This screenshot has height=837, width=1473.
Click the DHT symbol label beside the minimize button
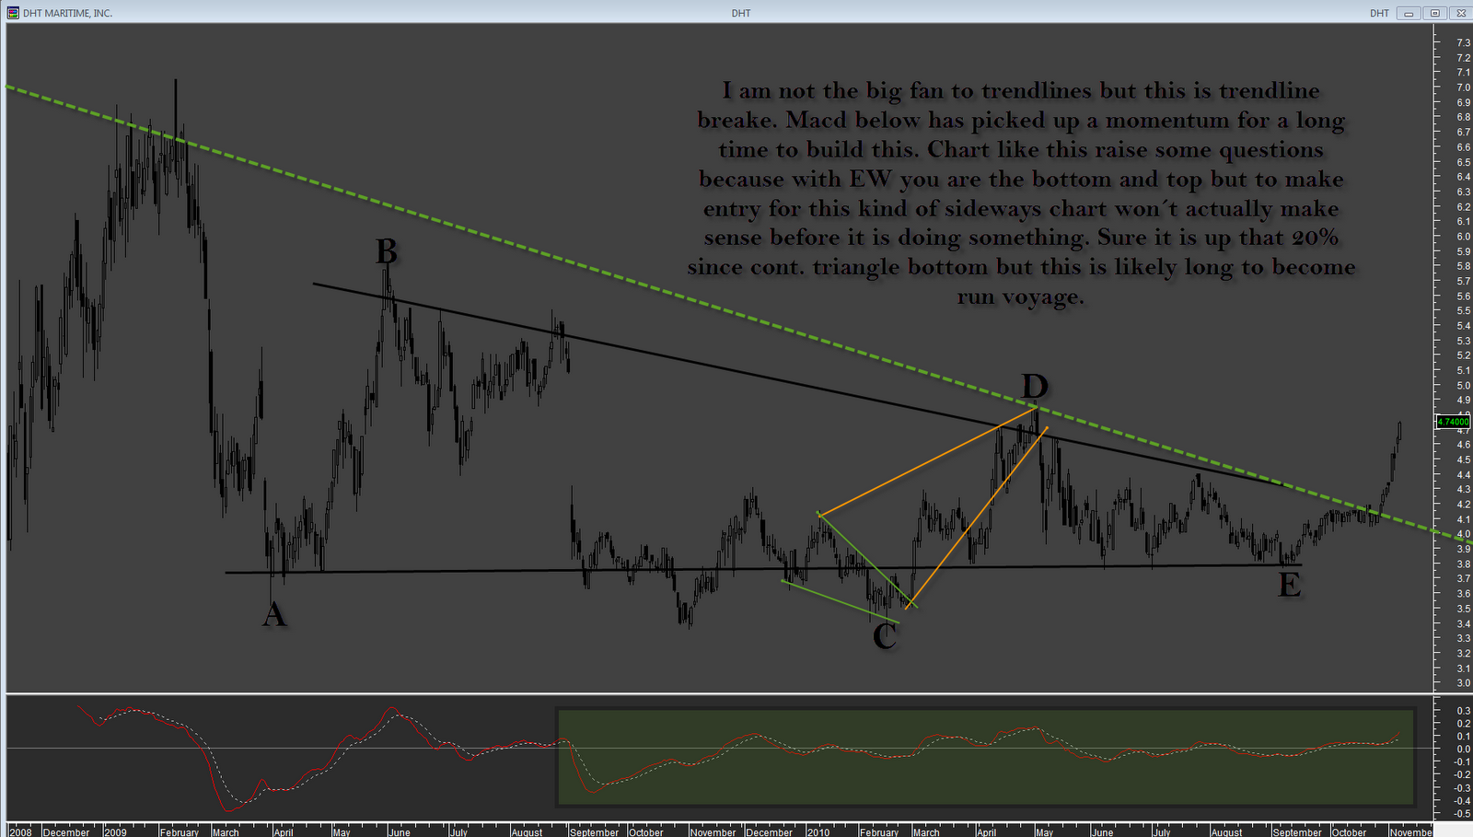1379,13
